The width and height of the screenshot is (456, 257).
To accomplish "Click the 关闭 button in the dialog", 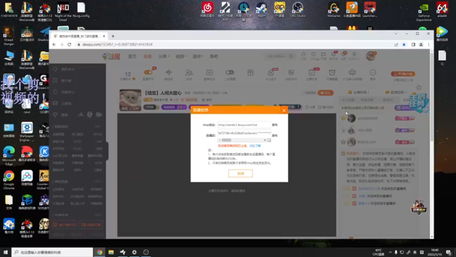I will [241, 174].
